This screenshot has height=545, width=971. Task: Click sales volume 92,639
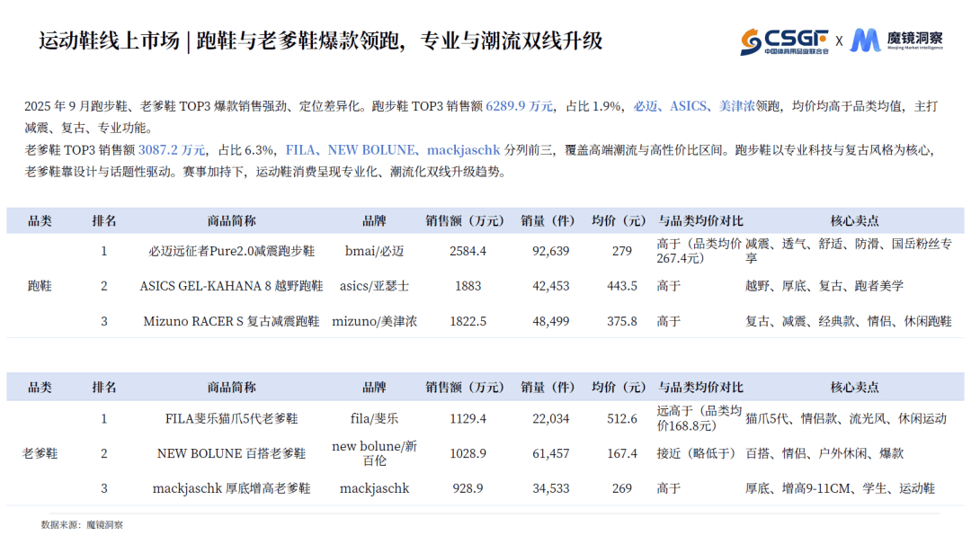pyautogui.click(x=550, y=251)
